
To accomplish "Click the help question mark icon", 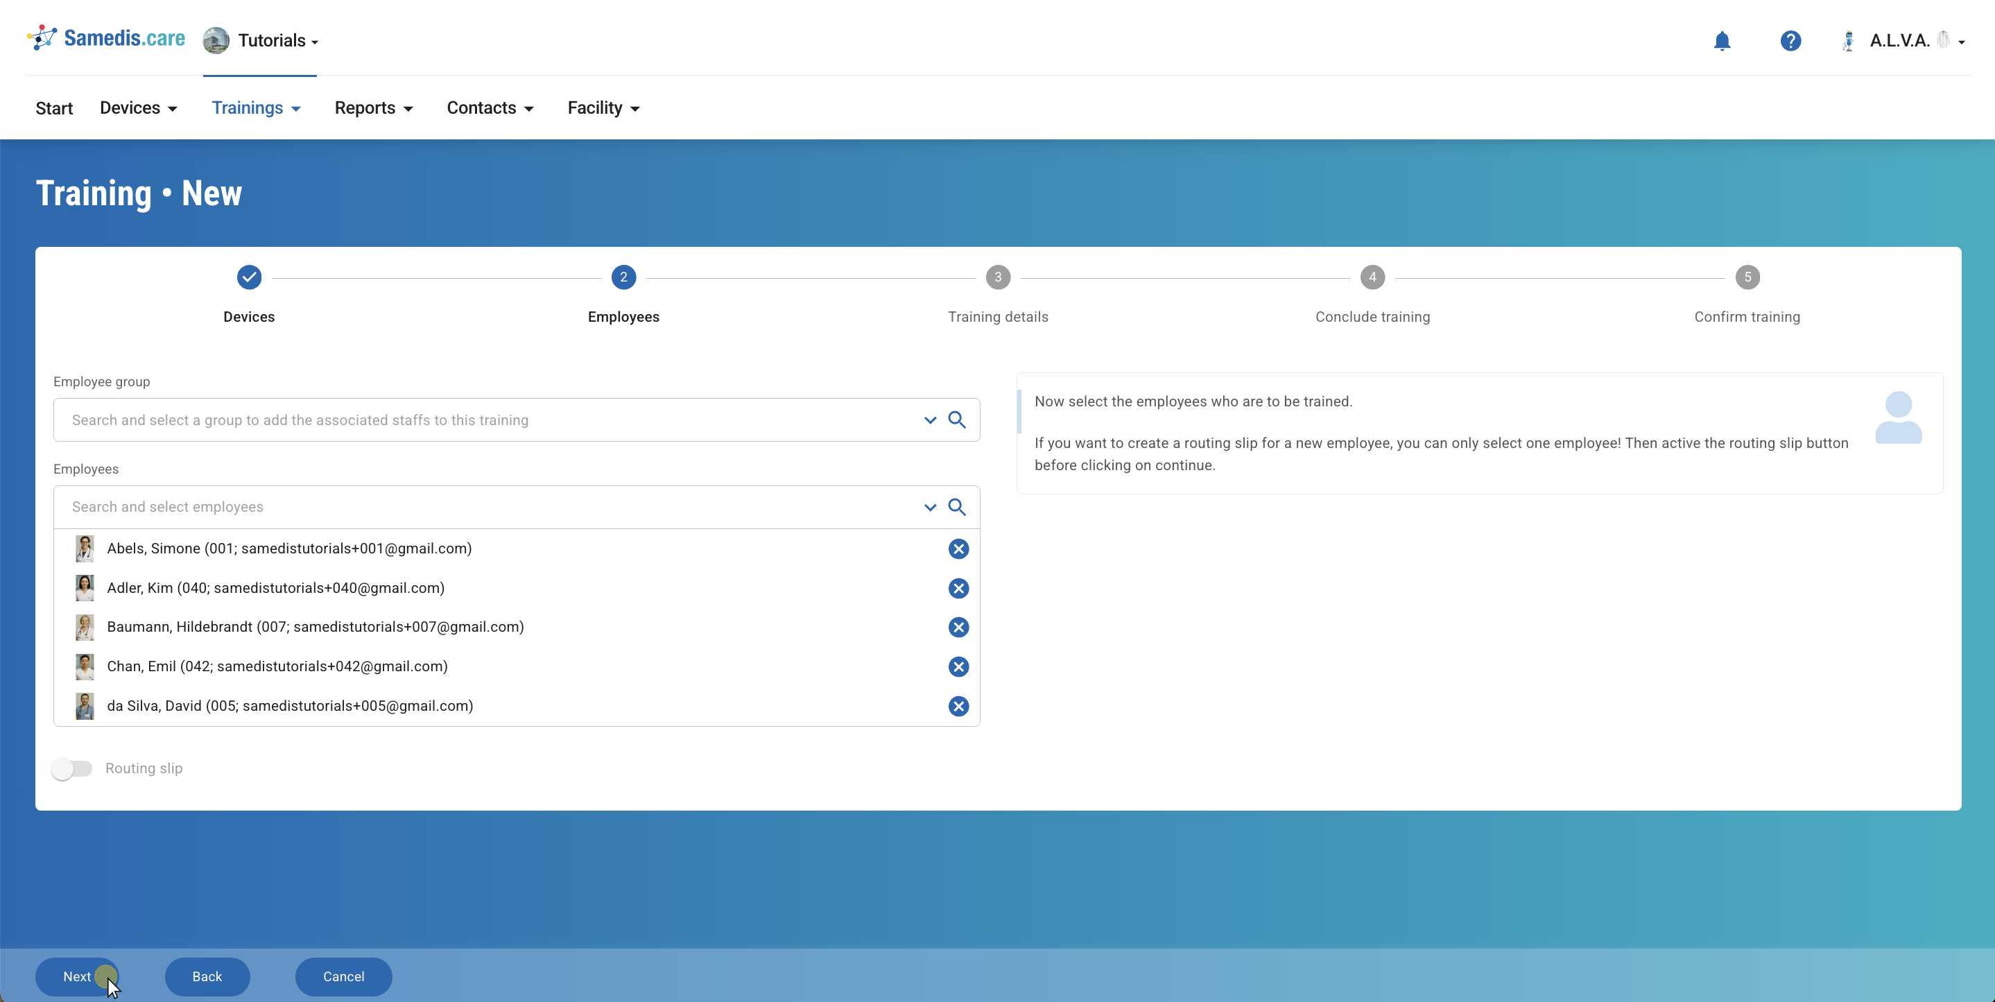I will pyautogui.click(x=1790, y=41).
